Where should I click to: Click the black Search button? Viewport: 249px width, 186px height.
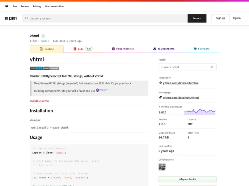click(x=197, y=18)
